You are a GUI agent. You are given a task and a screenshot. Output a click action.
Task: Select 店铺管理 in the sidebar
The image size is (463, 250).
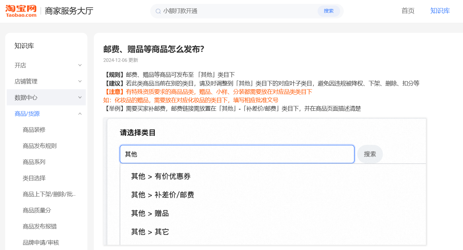pyautogui.click(x=26, y=82)
